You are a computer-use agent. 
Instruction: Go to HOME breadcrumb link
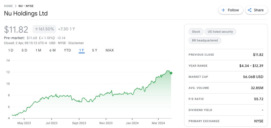point(8,6)
